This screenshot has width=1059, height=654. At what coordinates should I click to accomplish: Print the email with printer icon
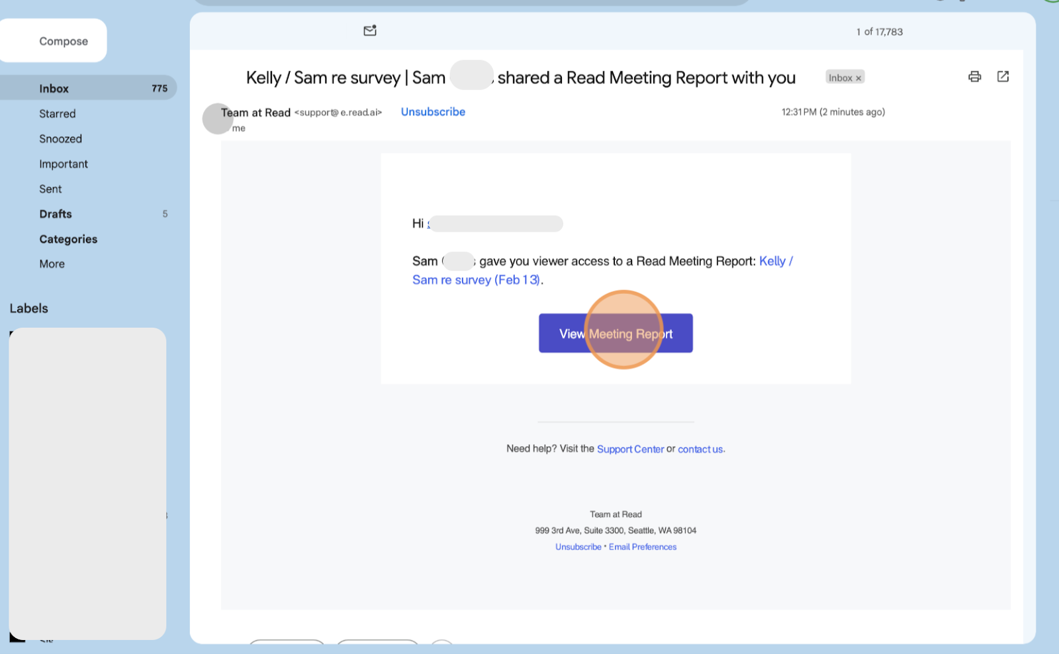(974, 77)
